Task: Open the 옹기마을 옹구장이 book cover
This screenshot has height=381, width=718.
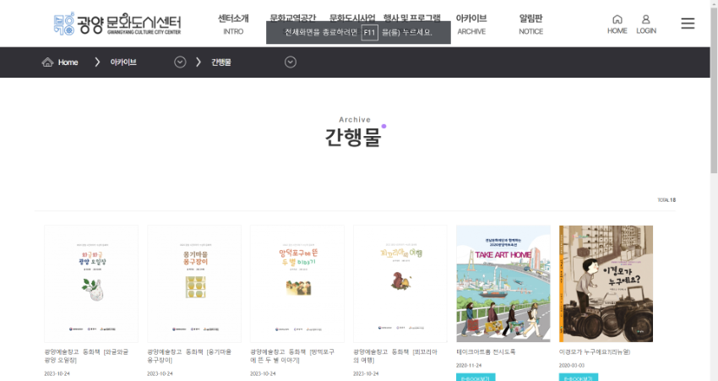Action: coord(194,283)
